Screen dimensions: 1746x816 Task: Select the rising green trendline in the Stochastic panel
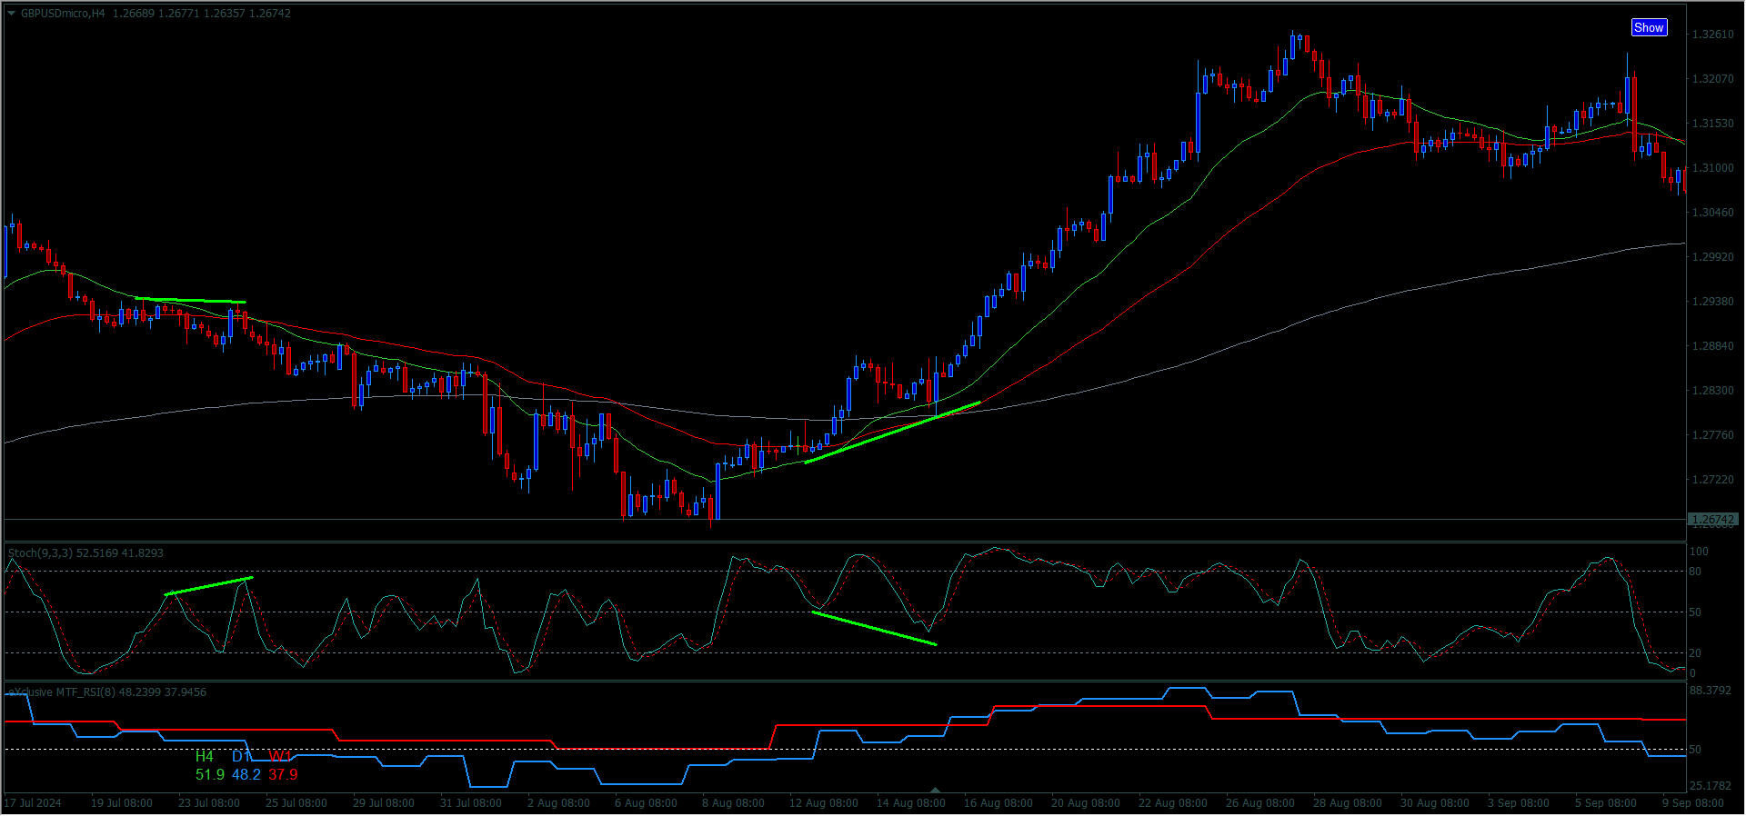(x=208, y=586)
